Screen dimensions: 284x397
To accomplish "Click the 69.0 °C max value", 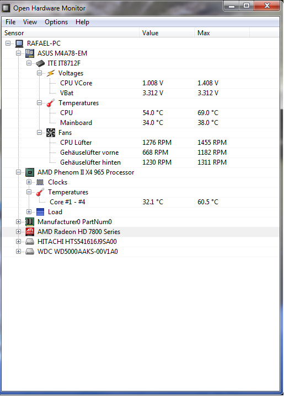I will click(x=208, y=113).
